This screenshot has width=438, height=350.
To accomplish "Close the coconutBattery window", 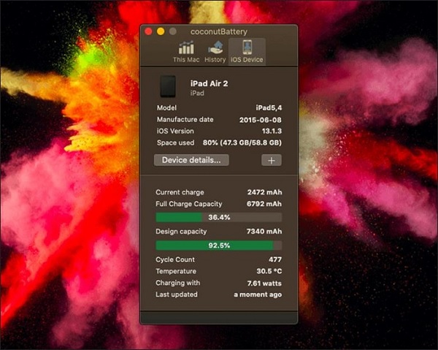I will pos(148,31).
